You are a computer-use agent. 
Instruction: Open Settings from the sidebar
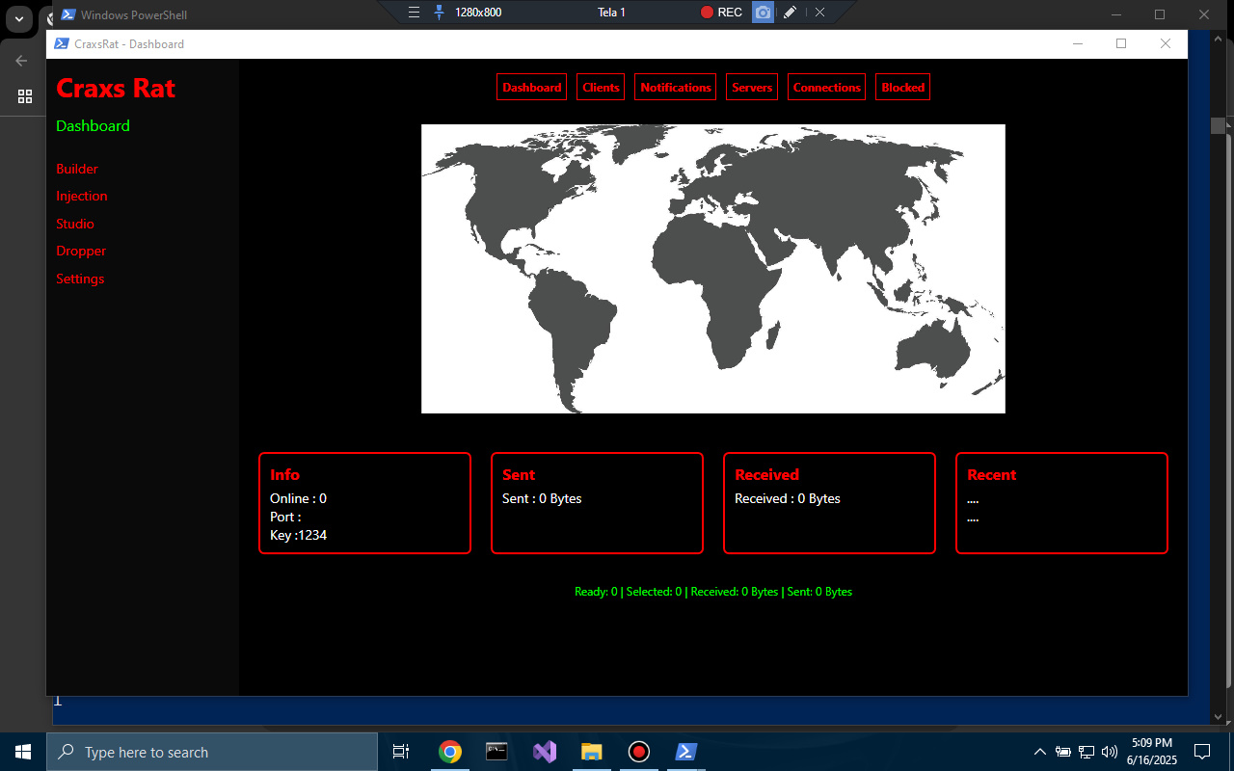tap(80, 279)
